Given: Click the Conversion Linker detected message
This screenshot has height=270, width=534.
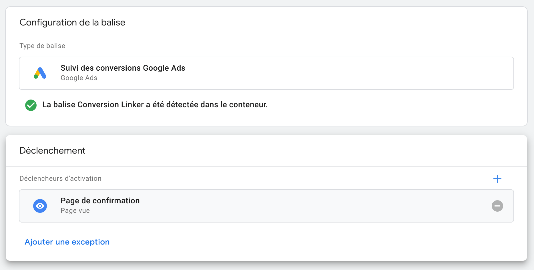Looking at the screenshot, I should (x=155, y=105).
